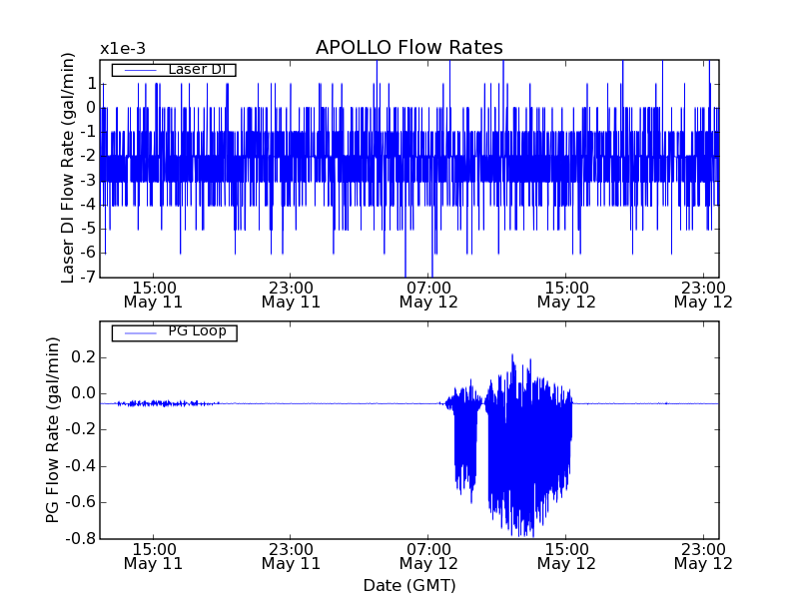
Task: Click the "-0.4" y-tick on PG Loop plot
Action: click(x=79, y=465)
